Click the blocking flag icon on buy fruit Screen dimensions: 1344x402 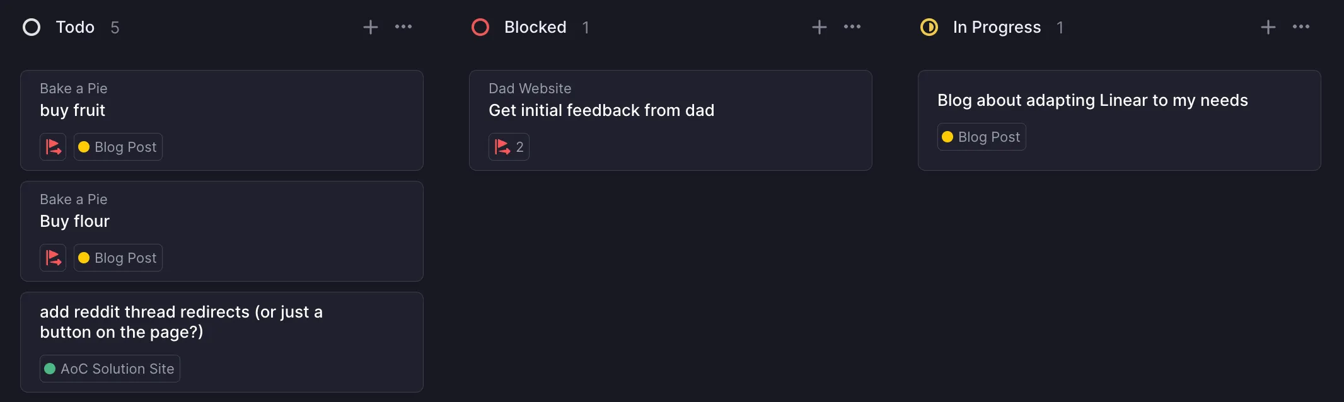tap(53, 147)
